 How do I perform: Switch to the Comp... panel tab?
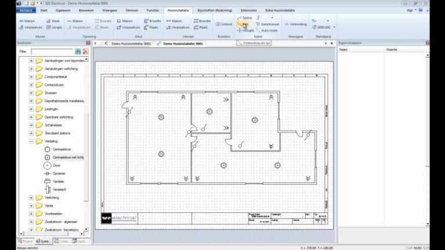61,241
